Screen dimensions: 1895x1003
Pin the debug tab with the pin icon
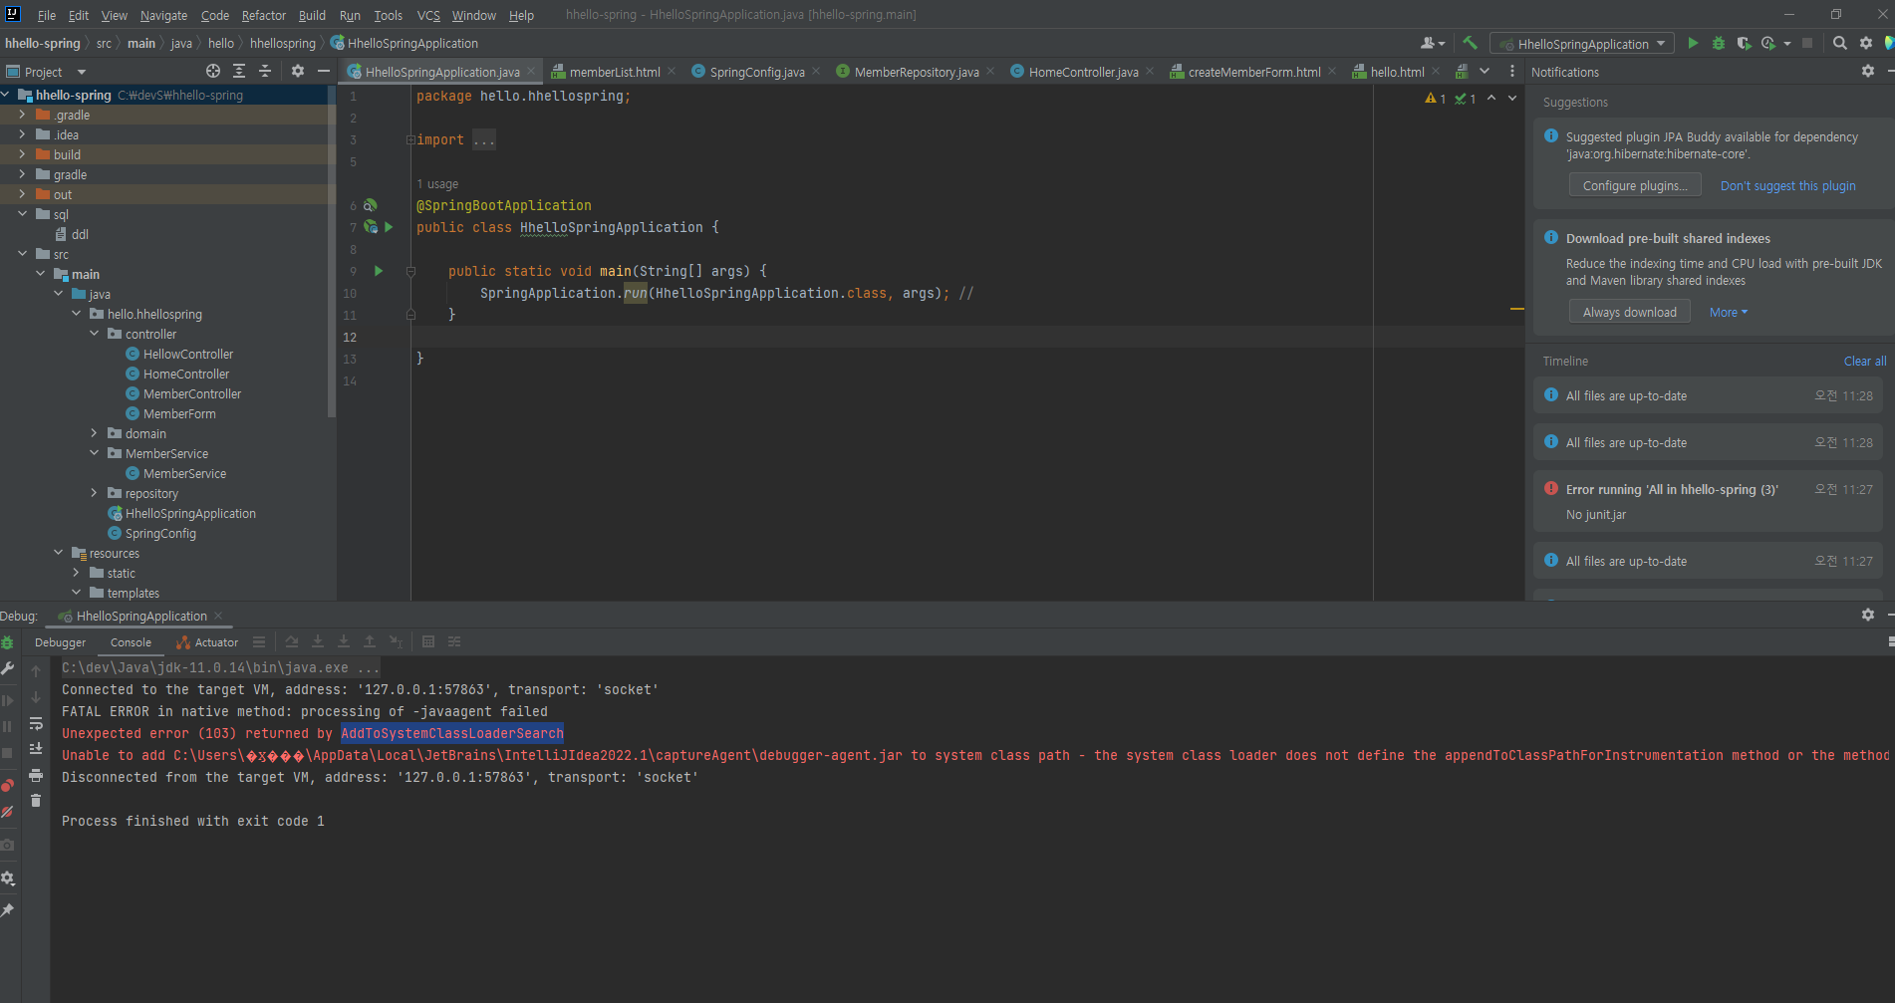(x=8, y=910)
